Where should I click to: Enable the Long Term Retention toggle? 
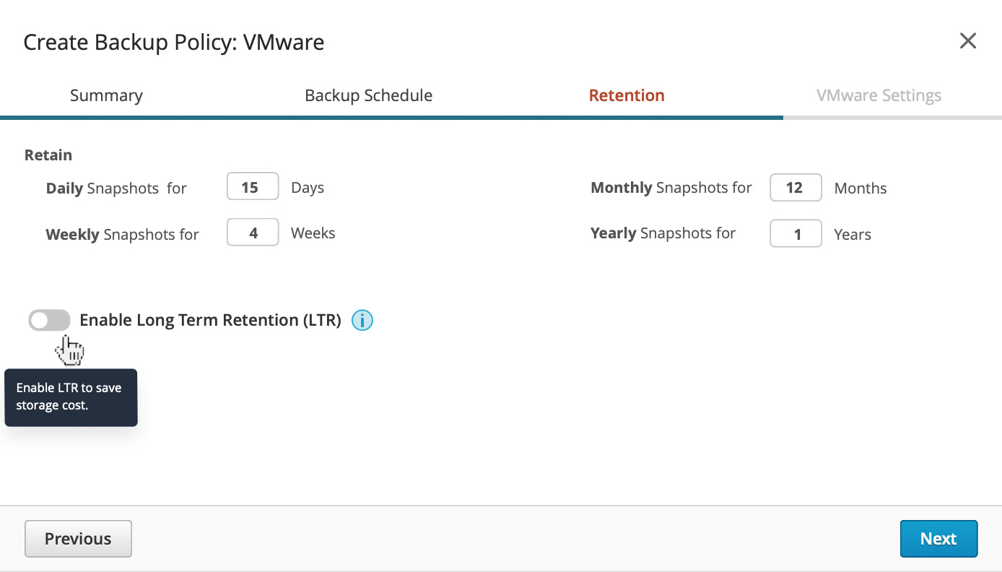pos(49,320)
